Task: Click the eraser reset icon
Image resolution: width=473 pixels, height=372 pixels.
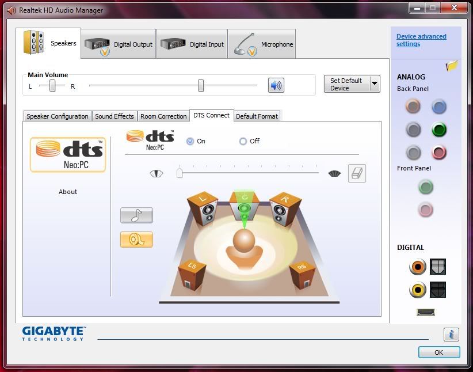Action: (x=357, y=173)
